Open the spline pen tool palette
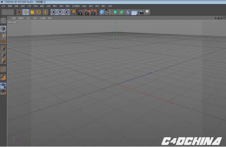Image resolution: width=226 pixels, height=147 pixels. (108, 12)
